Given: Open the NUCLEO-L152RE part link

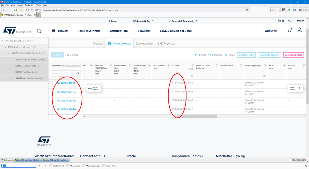Looking at the screenshot, I should pyautogui.click(x=66, y=101).
